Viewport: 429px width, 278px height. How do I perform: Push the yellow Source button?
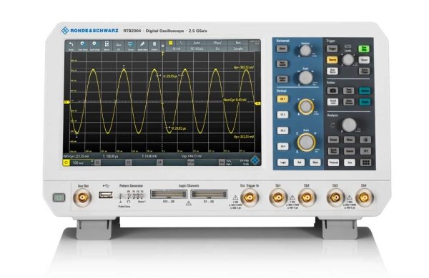[x=332, y=60]
